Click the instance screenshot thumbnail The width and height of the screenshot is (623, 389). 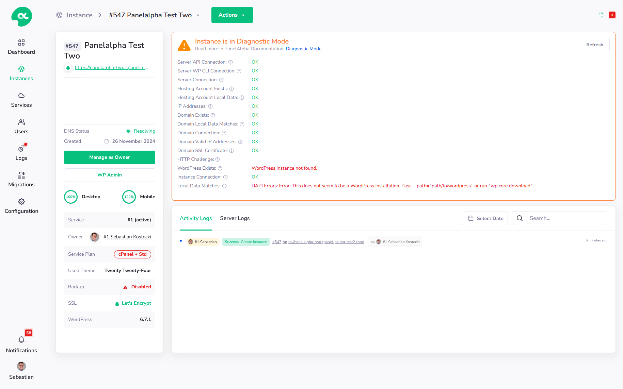coord(110,101)
